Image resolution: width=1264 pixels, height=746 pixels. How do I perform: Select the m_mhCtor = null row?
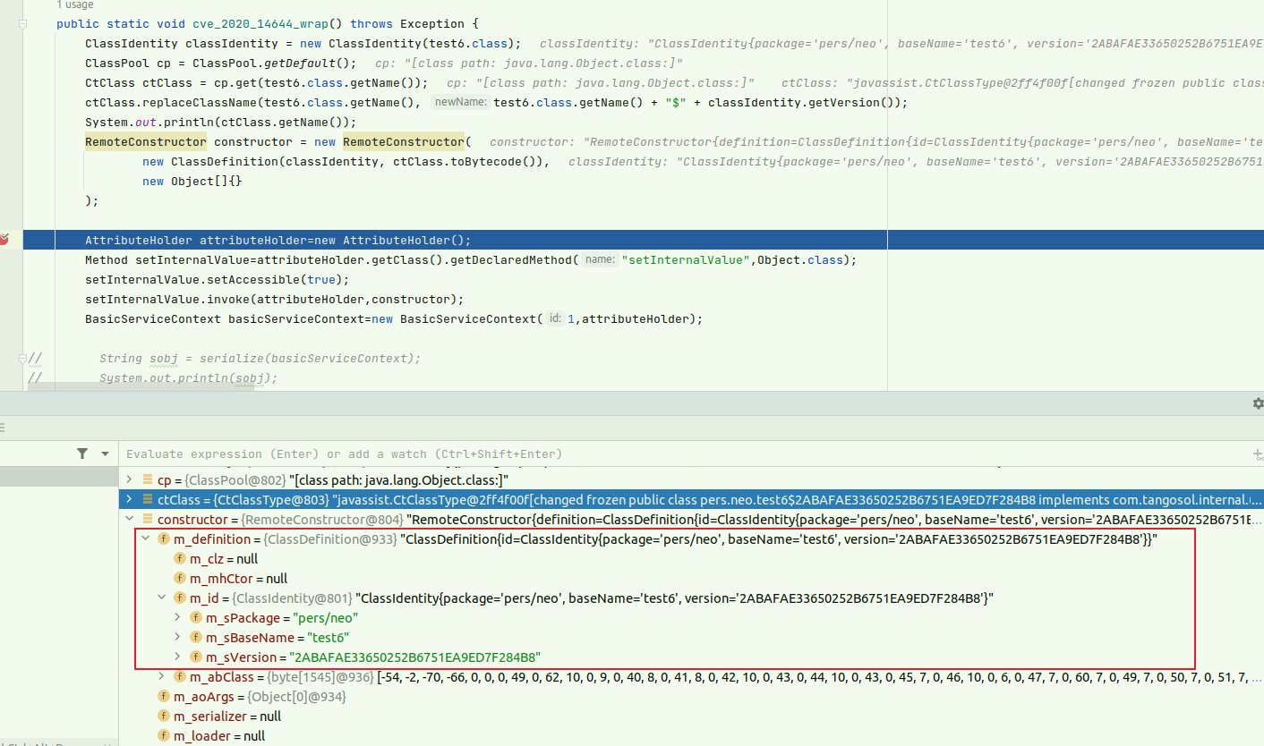point(691,578)
